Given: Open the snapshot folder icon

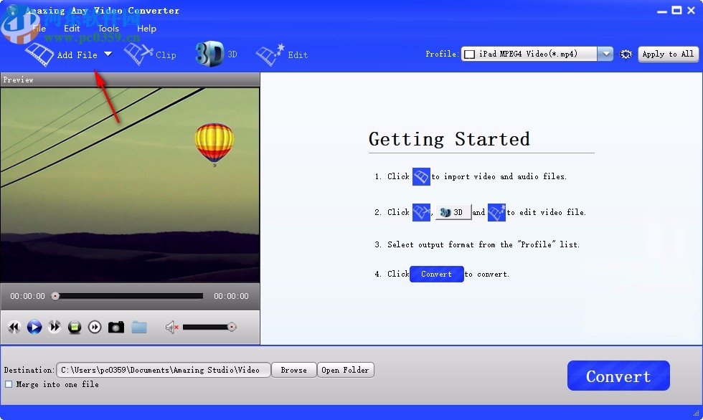Looking at the screenshot, I should coord(139,327).
